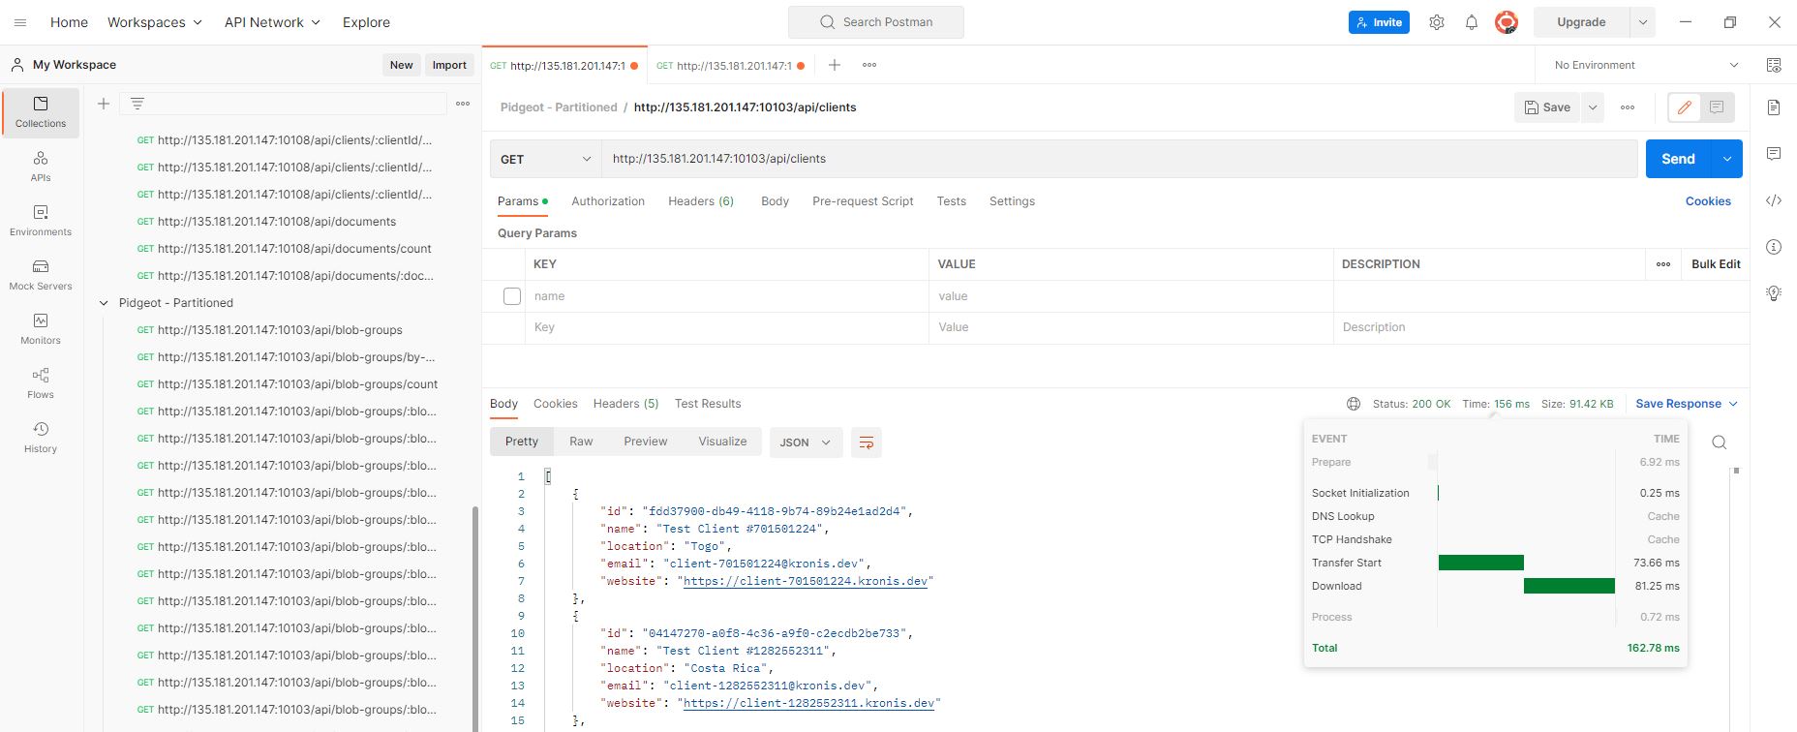Open the Settings gear icon
This screenshot has height=732, width=1797.
1437,22
